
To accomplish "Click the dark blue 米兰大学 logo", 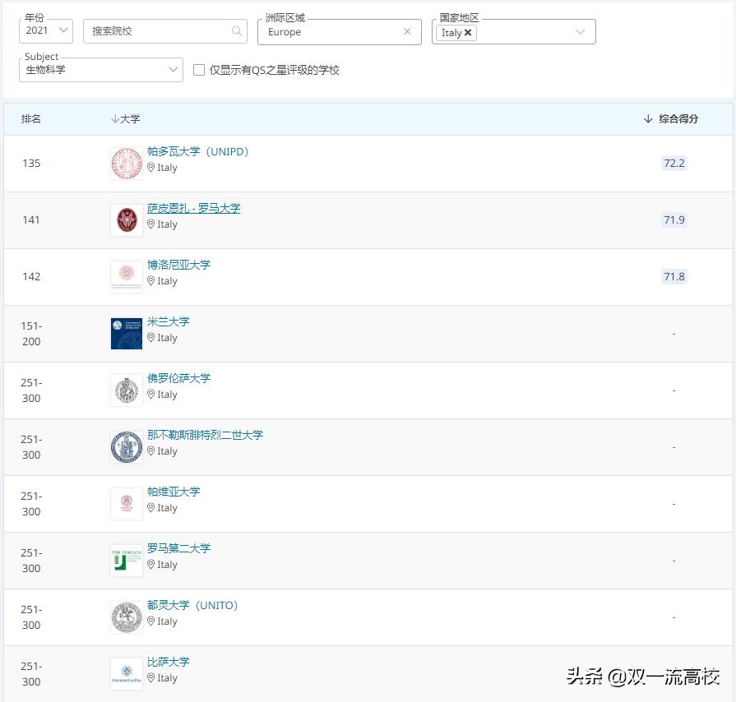I will pos(126,333).
